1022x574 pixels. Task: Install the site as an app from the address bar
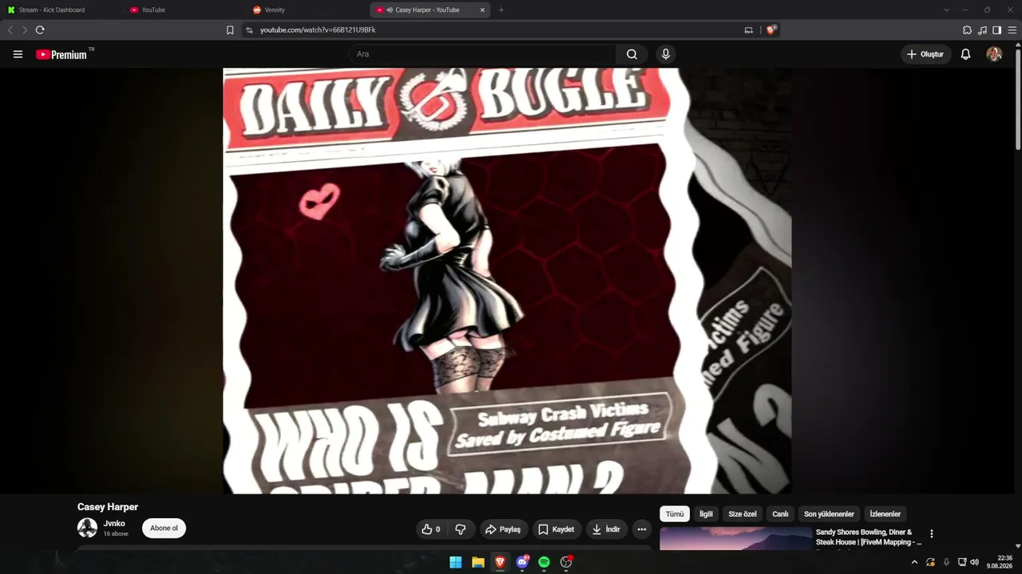tap(748, 30)
